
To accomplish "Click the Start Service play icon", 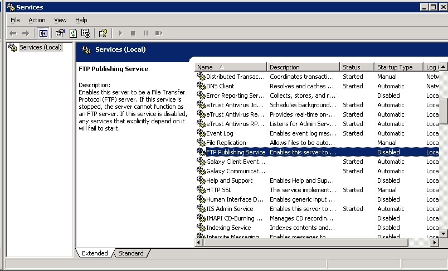I will 120,33.
